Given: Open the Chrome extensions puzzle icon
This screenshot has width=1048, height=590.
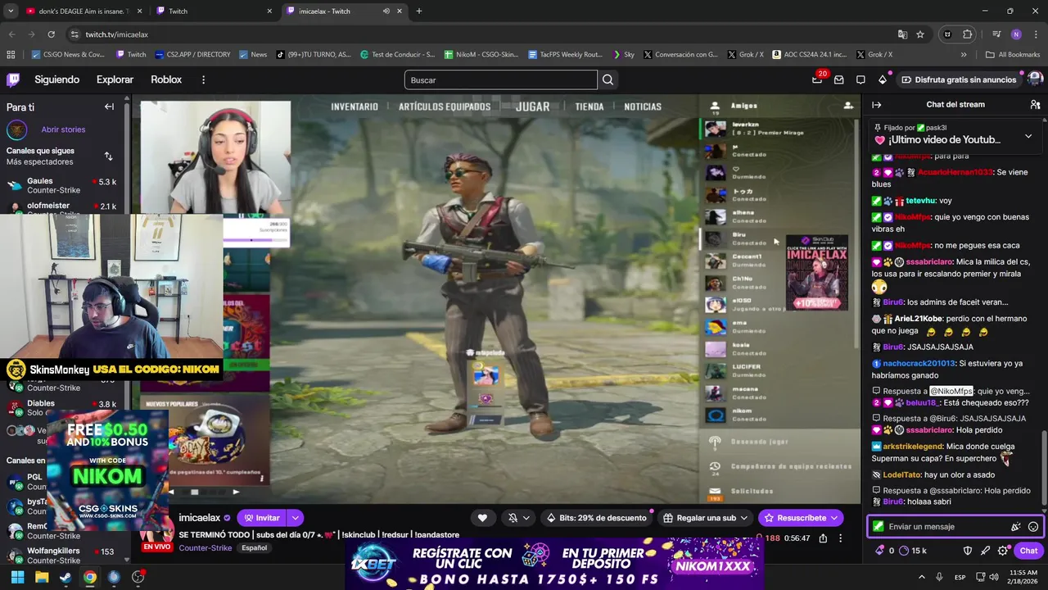Looking at the screenshot, I should point(967,34).
